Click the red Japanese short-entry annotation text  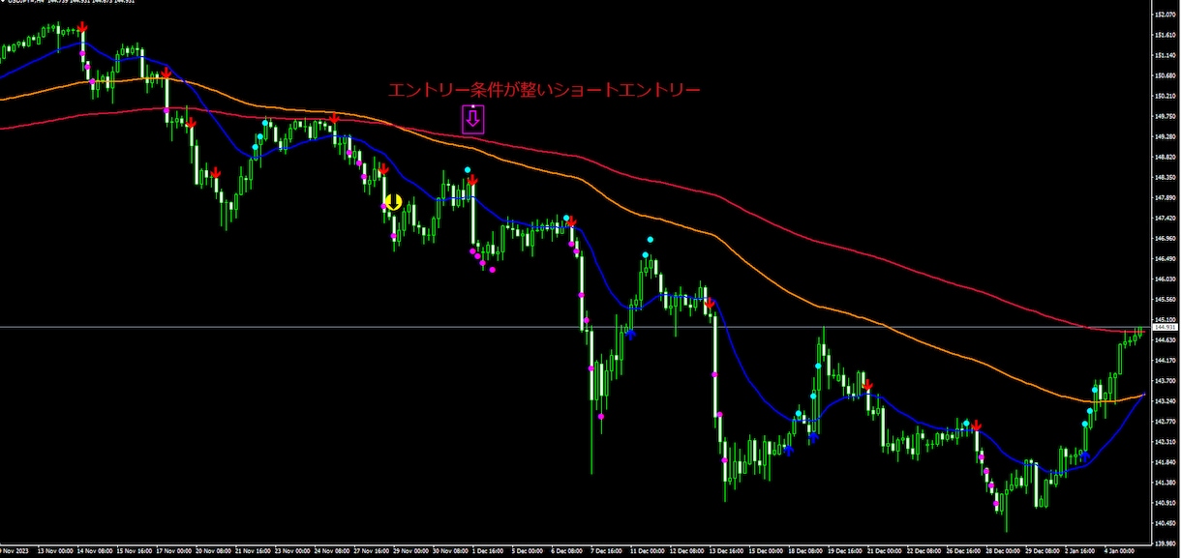[543, 91]
